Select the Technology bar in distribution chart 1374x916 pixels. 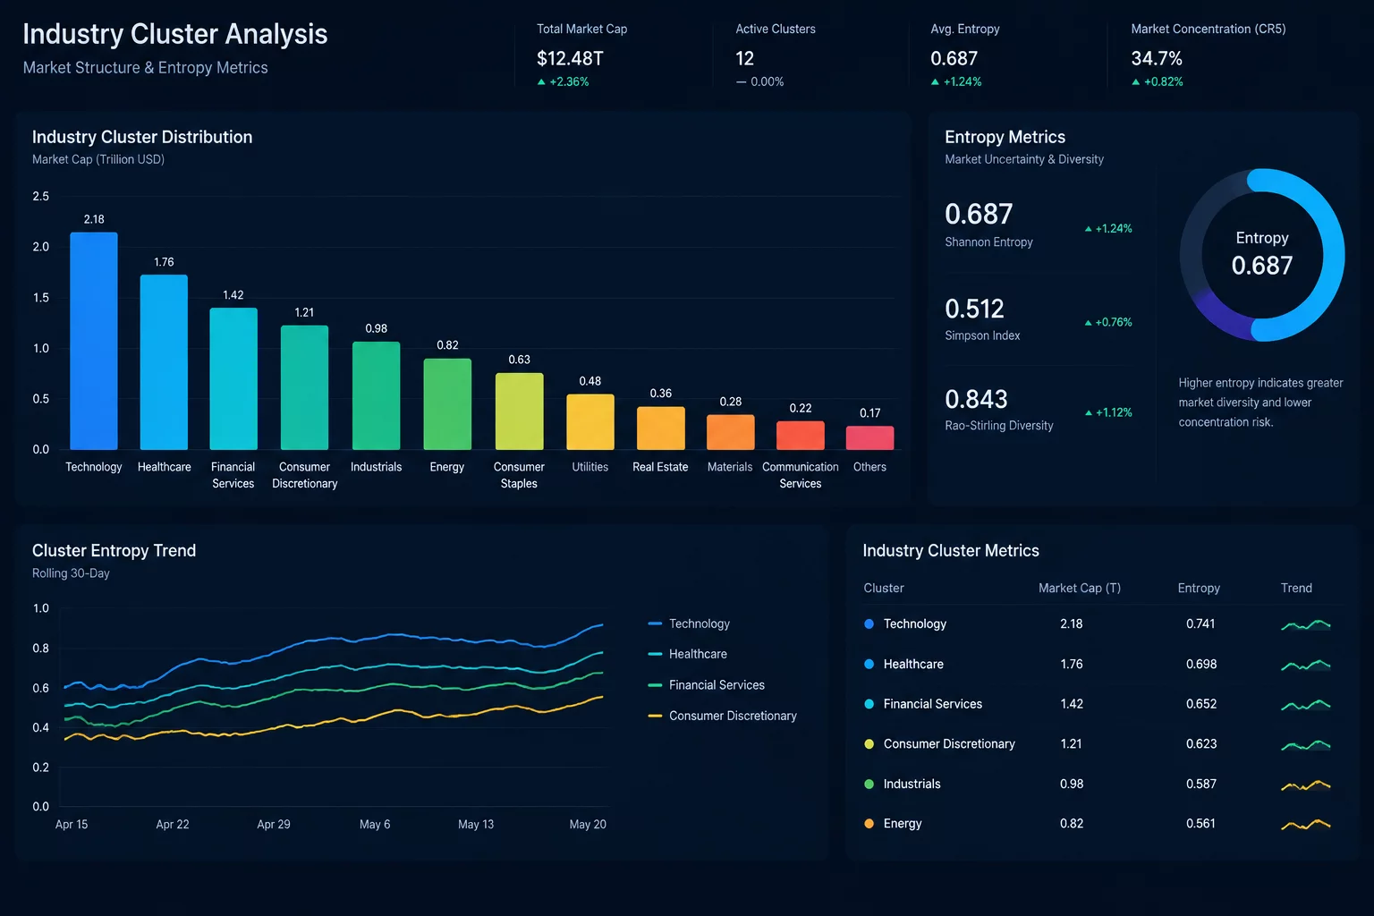(x=94, y=341)
